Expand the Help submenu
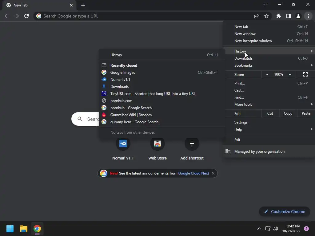 click(269, 129)
